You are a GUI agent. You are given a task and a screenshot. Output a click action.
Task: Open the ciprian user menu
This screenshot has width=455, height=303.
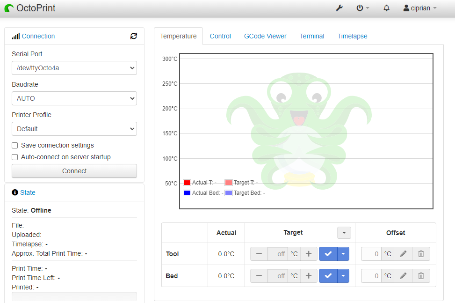420,8
